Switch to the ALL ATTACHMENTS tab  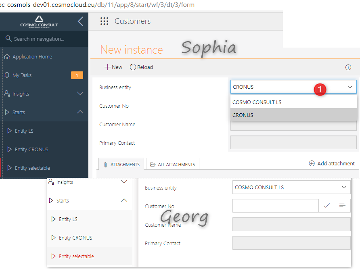pos(173,164)
